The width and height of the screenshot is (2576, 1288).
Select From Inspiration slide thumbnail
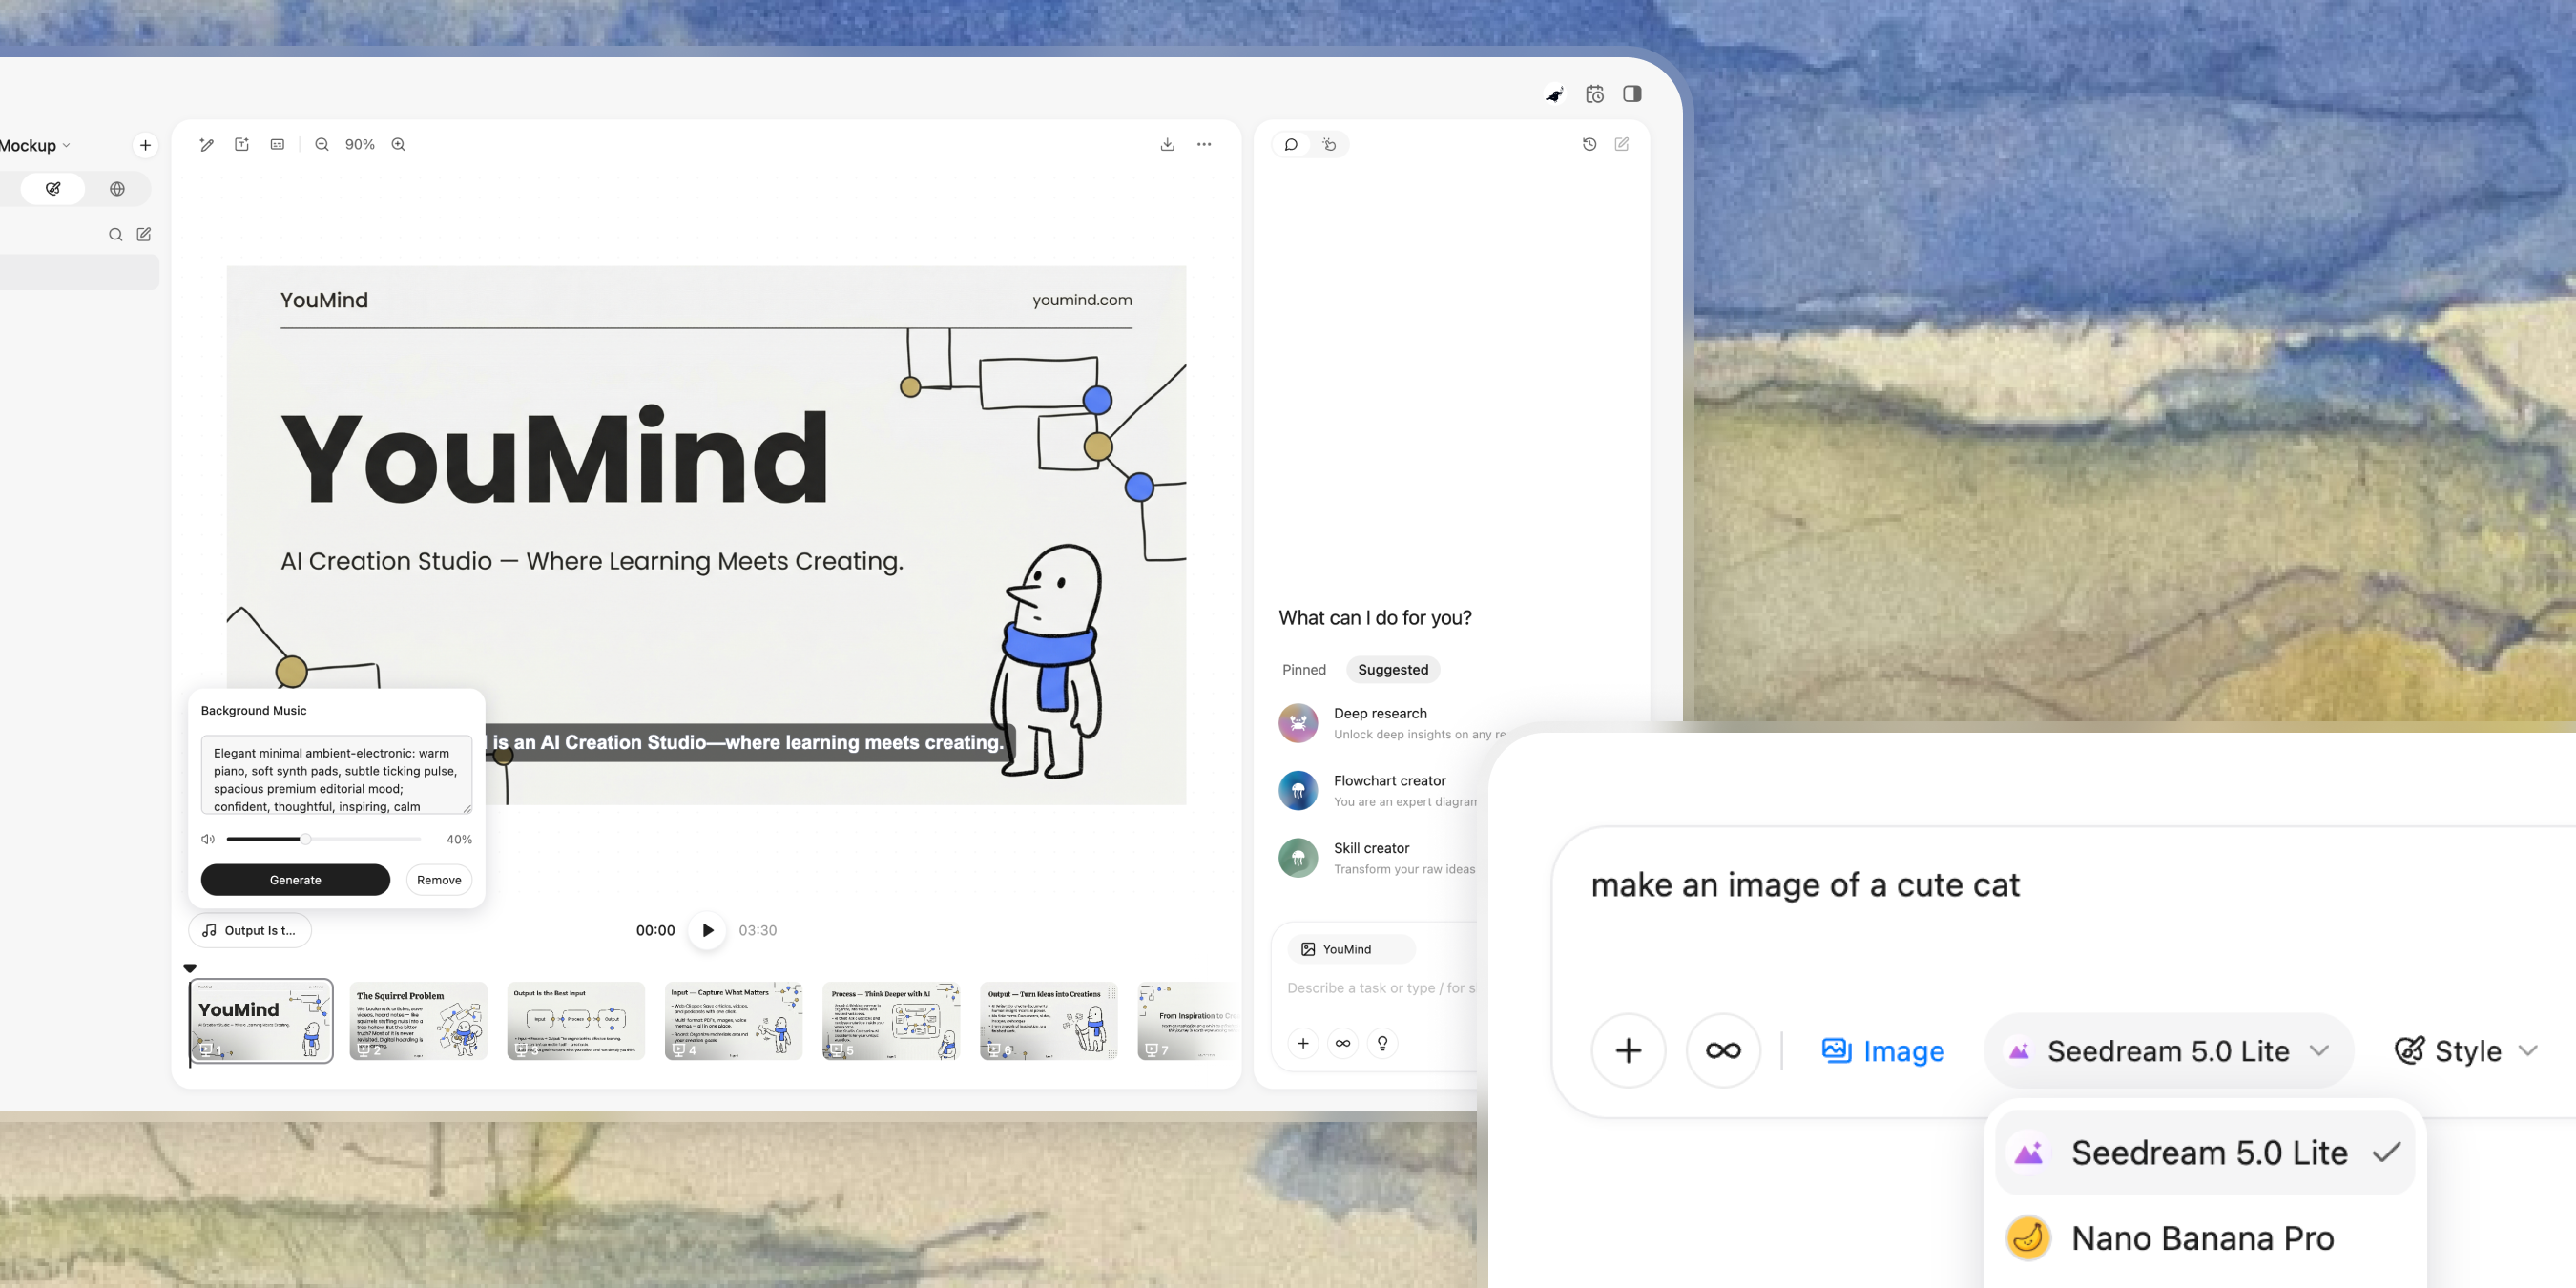coord(1188,1020)
